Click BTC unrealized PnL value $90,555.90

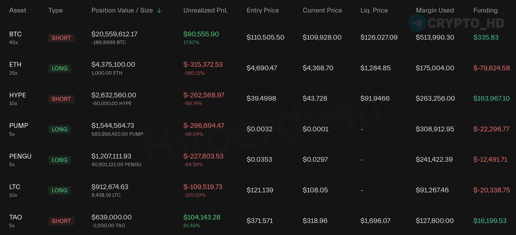tap(201, 34)
